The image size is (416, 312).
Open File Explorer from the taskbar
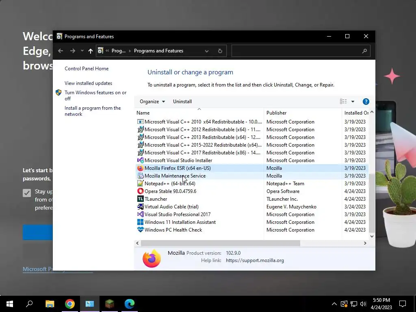(x=50, y=304)
